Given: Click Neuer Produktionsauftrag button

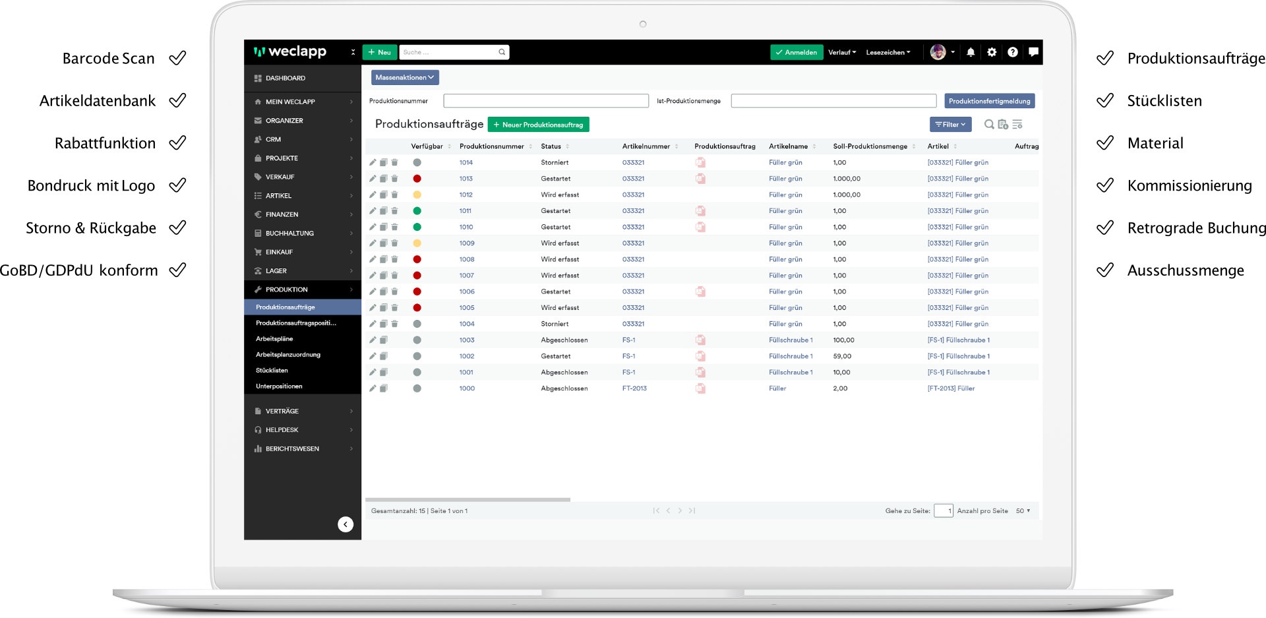Looking at the screenshot, I should [538, 125].
